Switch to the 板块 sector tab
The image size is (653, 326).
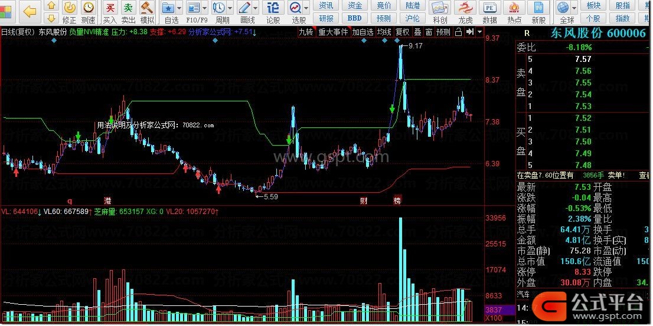pos(593,6)
